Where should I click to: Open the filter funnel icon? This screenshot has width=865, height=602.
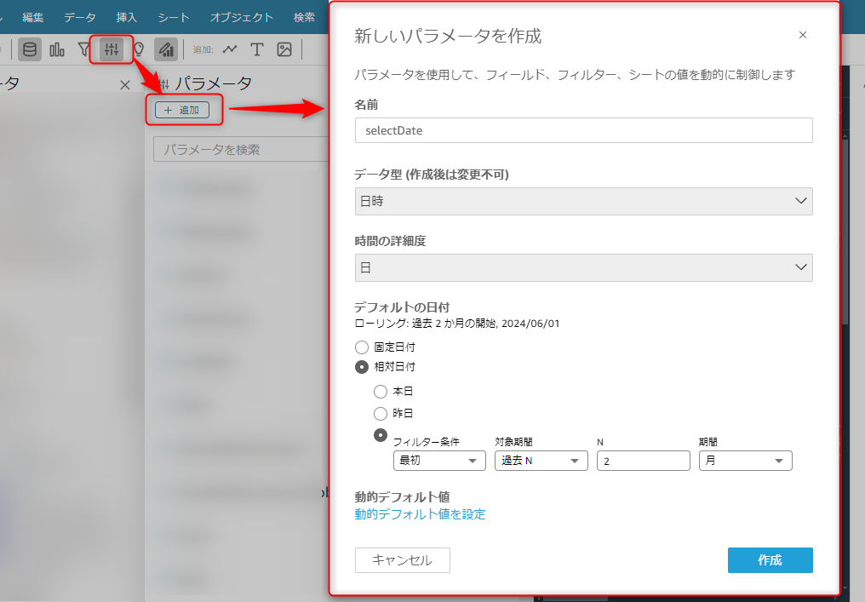[x=83, y=49]
